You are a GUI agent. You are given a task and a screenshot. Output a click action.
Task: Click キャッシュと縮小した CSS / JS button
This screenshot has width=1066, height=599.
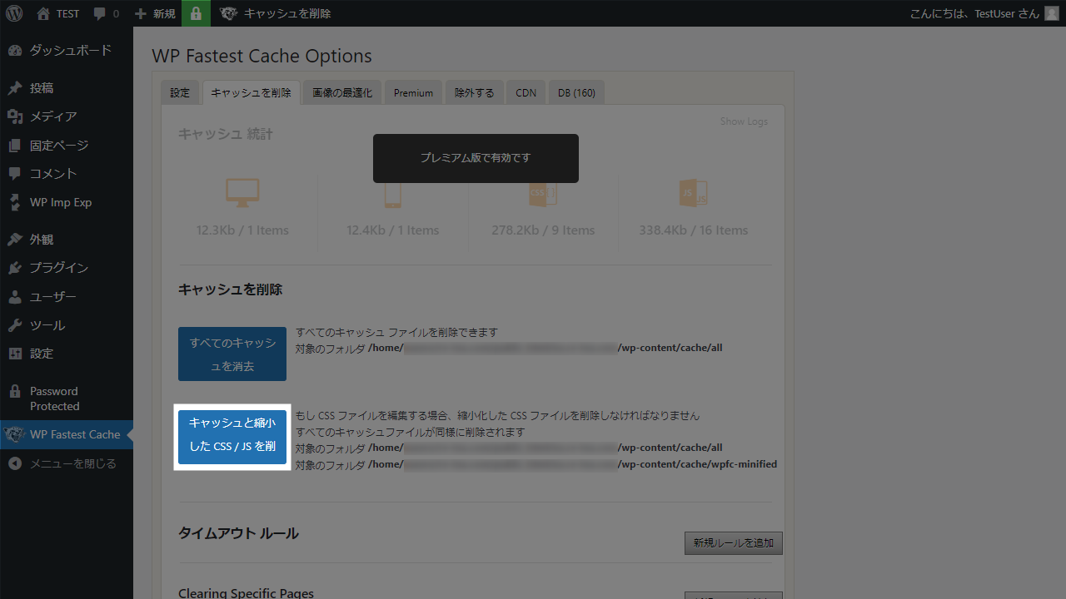point(232,438)
